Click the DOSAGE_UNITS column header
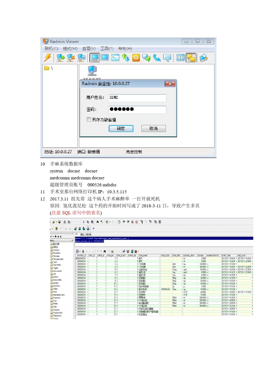Viewport: 266px width, 376px height. click(x=190, y=255)
